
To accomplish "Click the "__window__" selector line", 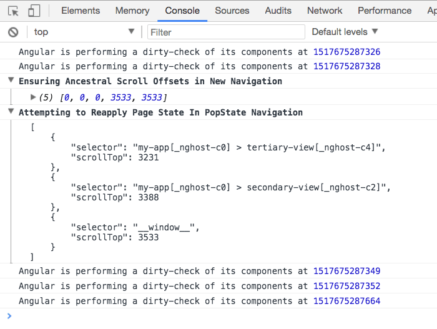I will [x=135, y=227].
